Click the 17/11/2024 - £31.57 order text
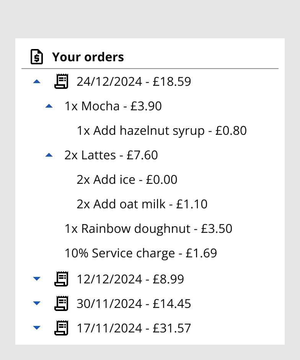 tap(134, 328)
